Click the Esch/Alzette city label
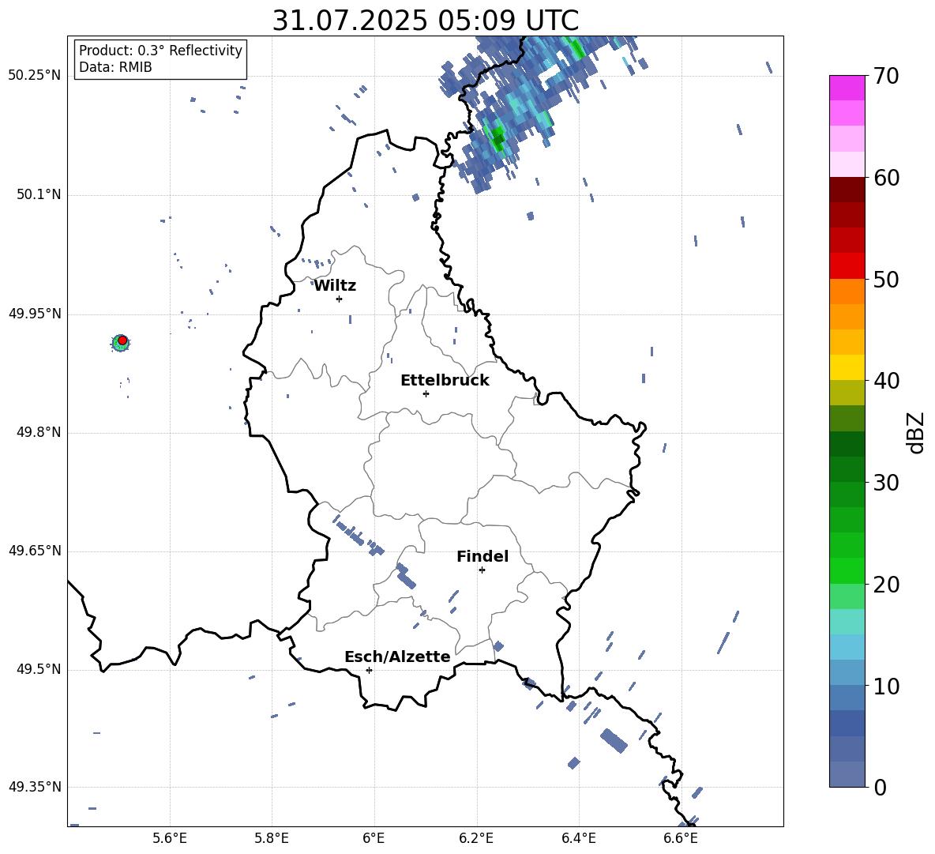This screenshot has width=935, height=854. coord(397,657)
